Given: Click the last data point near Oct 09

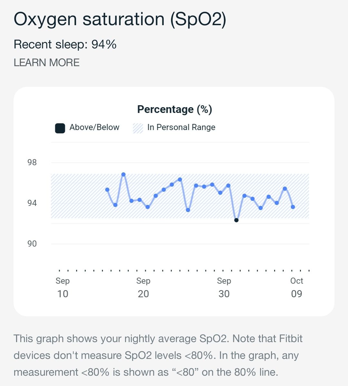Looking at the screenshot, I should coord(293,206).
